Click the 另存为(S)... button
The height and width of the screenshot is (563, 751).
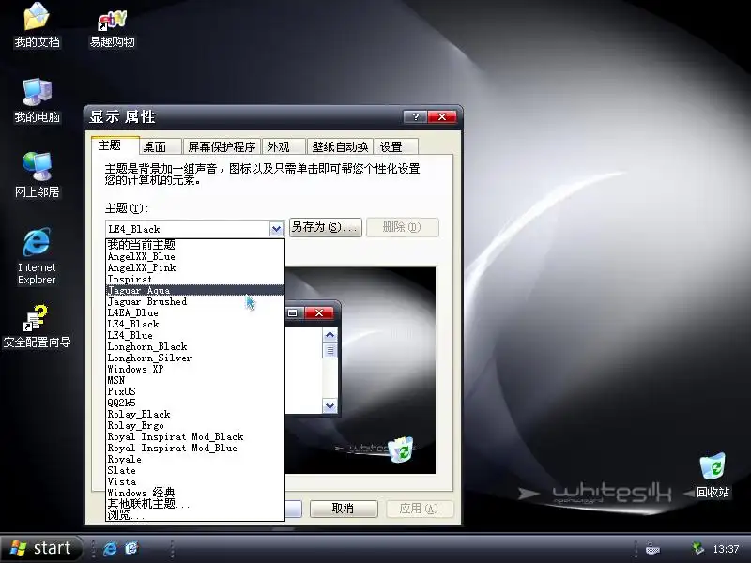coord(325,227)
